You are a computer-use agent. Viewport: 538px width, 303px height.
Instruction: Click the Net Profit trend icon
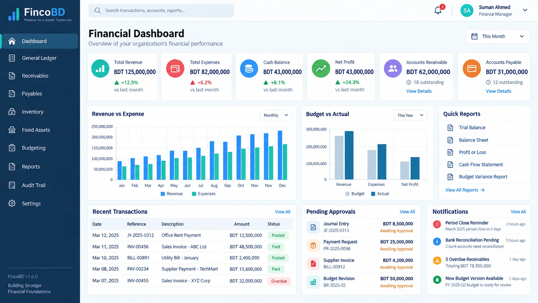321,68
